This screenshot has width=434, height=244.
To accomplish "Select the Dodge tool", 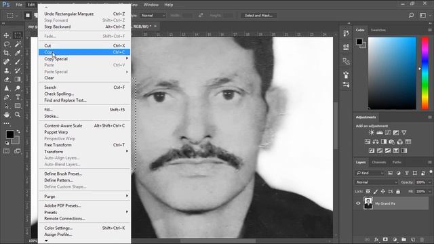I will (18, 88).
